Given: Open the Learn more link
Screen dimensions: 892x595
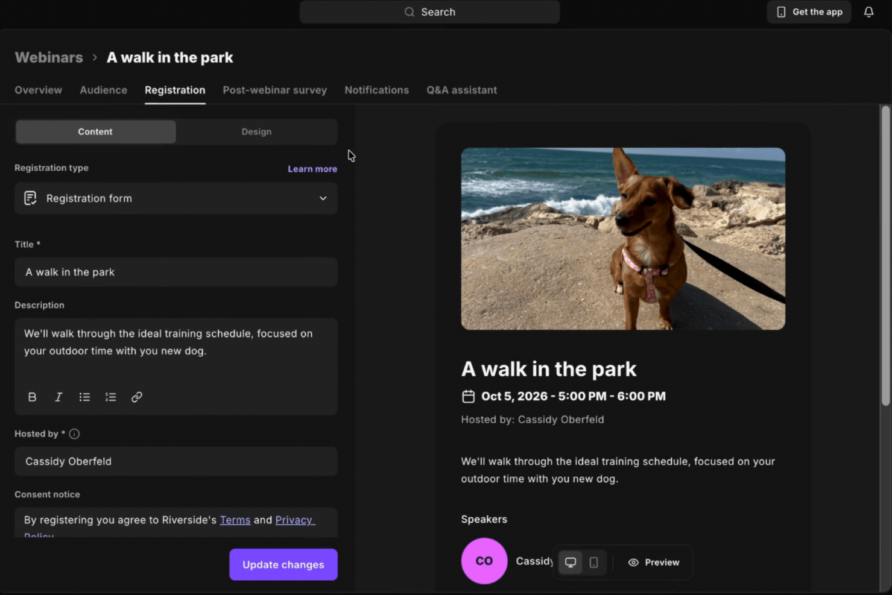Looking at the screenshot, I should coord(312,169).
